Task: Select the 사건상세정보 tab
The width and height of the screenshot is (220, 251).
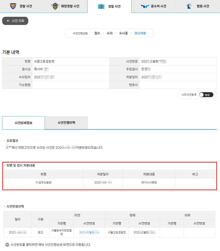Action: point(23,123)
